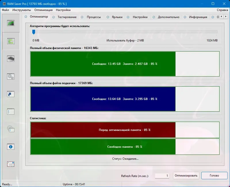Click the Статус: Ожидание text
The image size is (230, 187).
[125, 159]
